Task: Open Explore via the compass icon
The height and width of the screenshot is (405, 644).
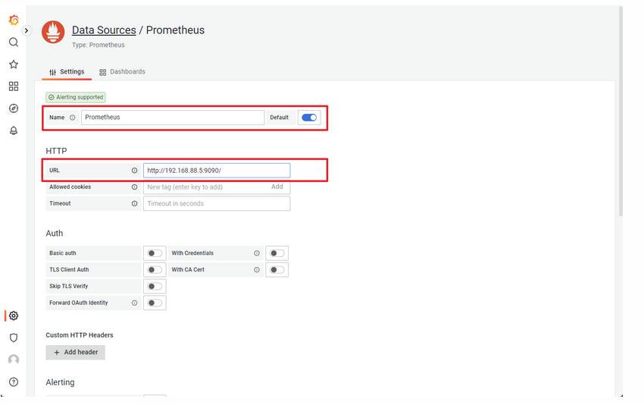Action: coord(14,108)
